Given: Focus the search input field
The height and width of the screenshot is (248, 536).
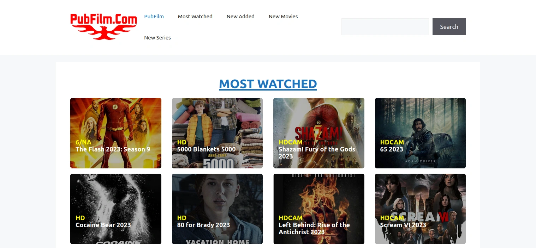Looking at the screenshot, I should pyautogui.click(x=385, y=27).
